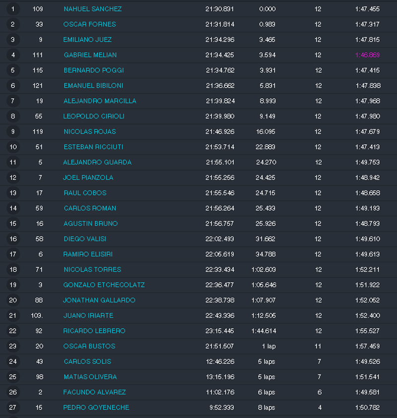Open driver NAHUEL SANCHEZ's profile link

tap(93, 9)
